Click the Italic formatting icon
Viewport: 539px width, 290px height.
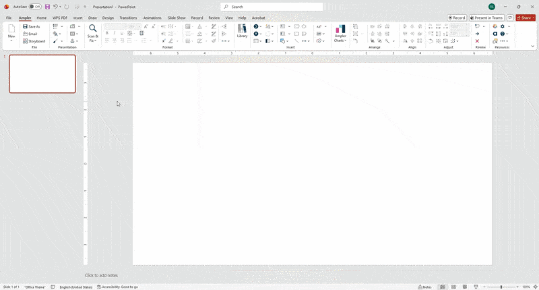[x=114, y=33]
